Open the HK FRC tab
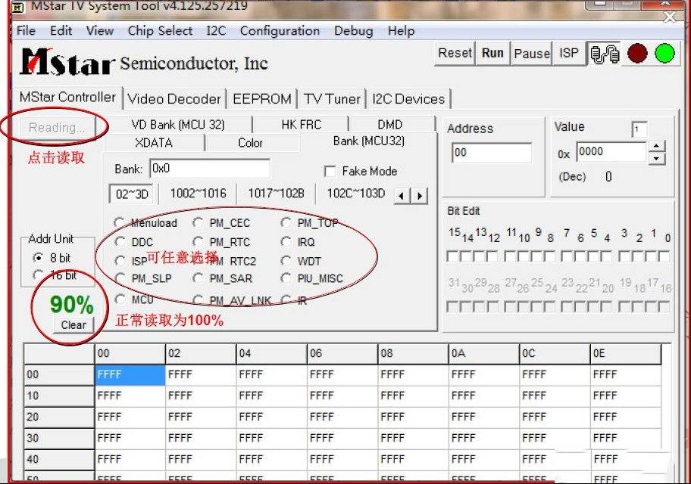The image size is (691, 484). point(301,125)
